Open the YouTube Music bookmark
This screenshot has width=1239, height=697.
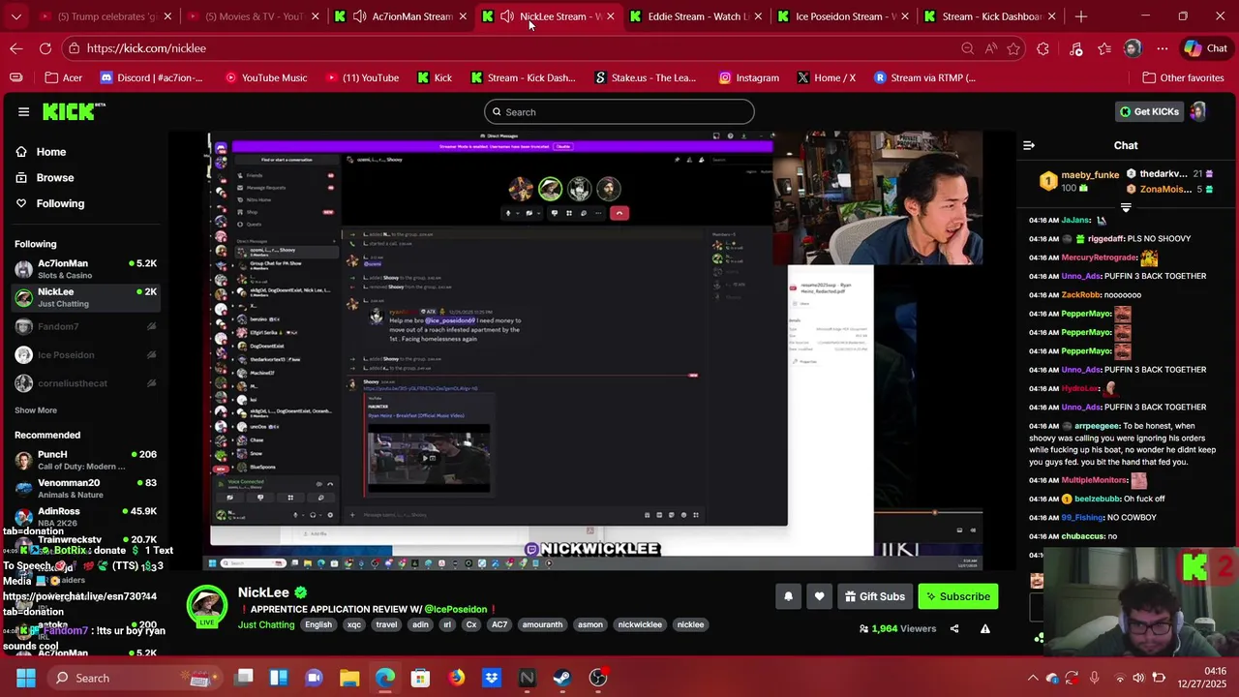264,77
